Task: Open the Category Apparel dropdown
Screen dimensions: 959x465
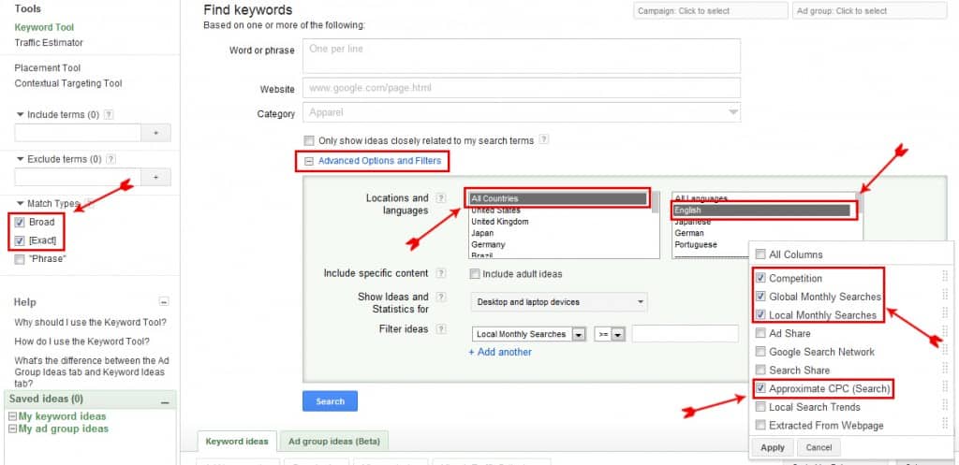Action: click(522, 112)
